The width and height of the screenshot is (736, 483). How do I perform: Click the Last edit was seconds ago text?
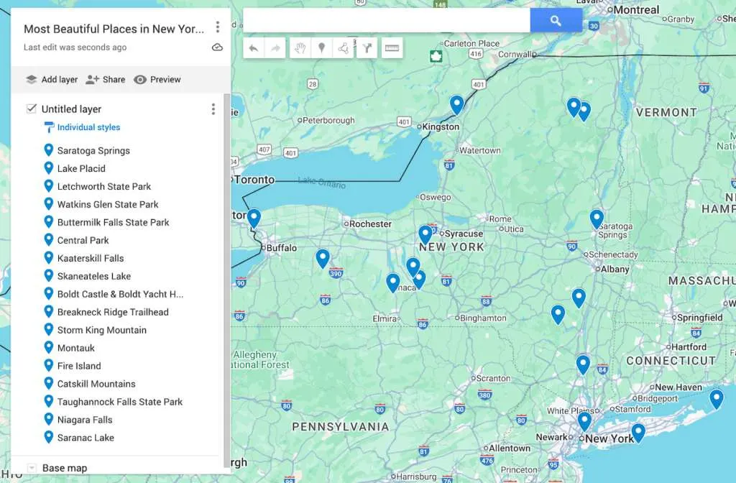click(75, 47)
